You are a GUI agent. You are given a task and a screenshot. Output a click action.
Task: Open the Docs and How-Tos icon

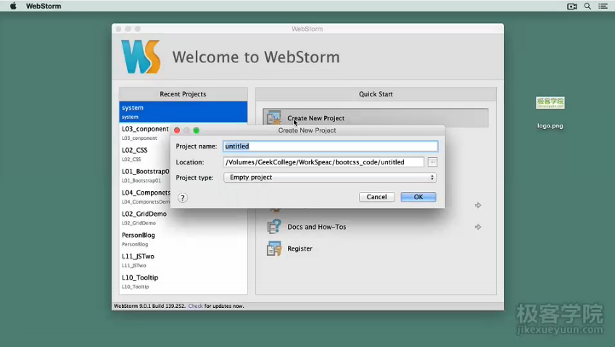[273, 227]
